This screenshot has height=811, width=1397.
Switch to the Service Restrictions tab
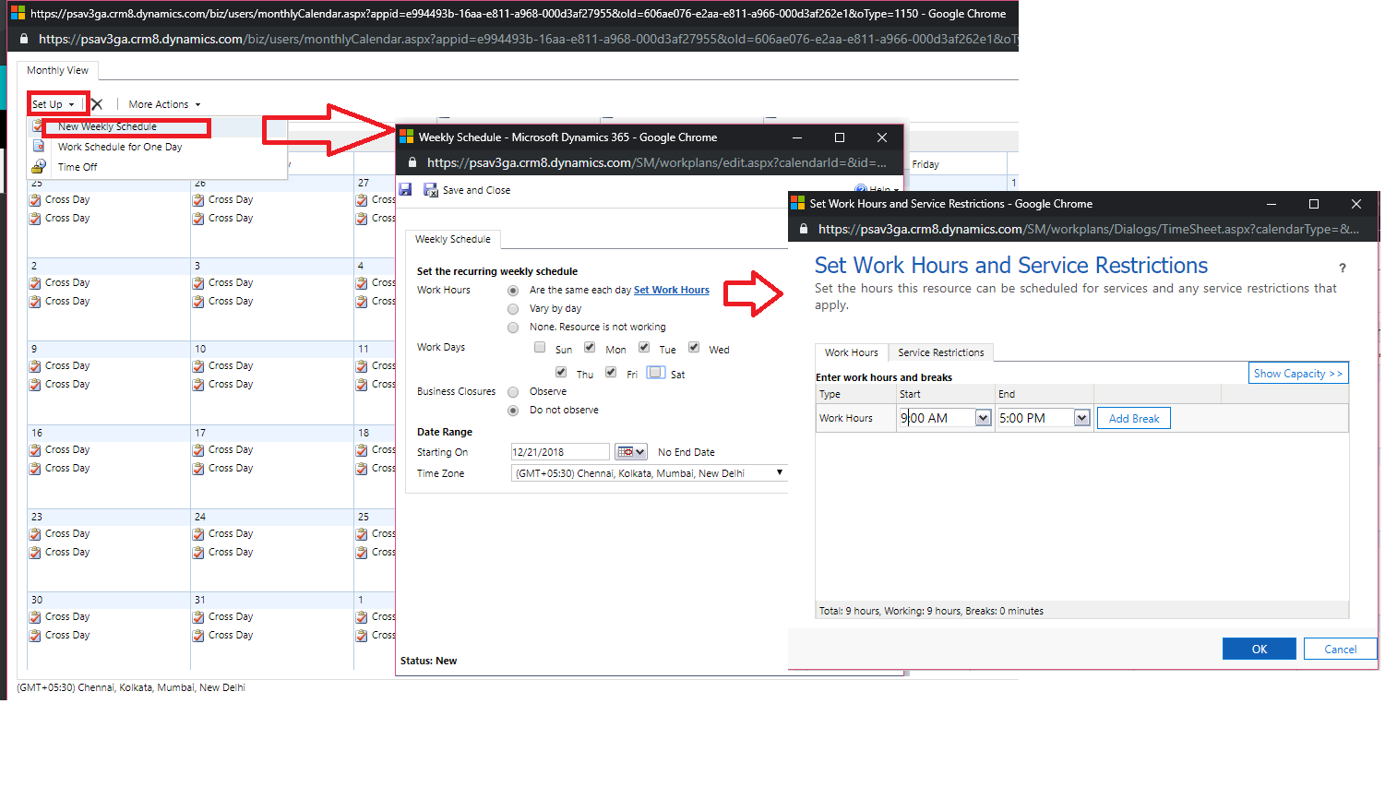[940, 352]
